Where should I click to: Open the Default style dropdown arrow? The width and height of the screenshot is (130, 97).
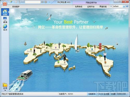click(124, 7)
